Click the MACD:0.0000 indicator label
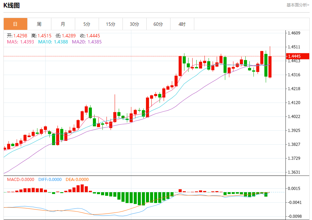Screen dimensions: 312x220 (x=20, y=180)
